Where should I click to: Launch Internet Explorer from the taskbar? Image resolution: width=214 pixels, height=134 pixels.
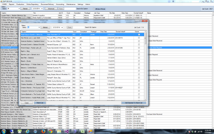(x=28, y=132)
